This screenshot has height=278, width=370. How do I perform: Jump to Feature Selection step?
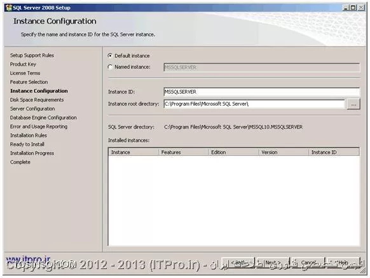coord(29,82)
